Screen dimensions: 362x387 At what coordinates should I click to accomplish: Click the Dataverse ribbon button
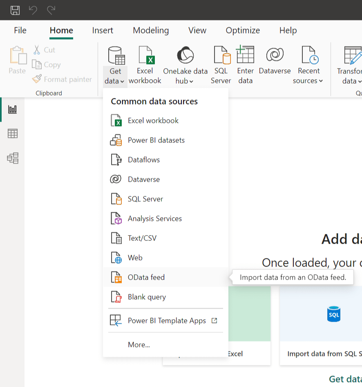click(275, 60)
